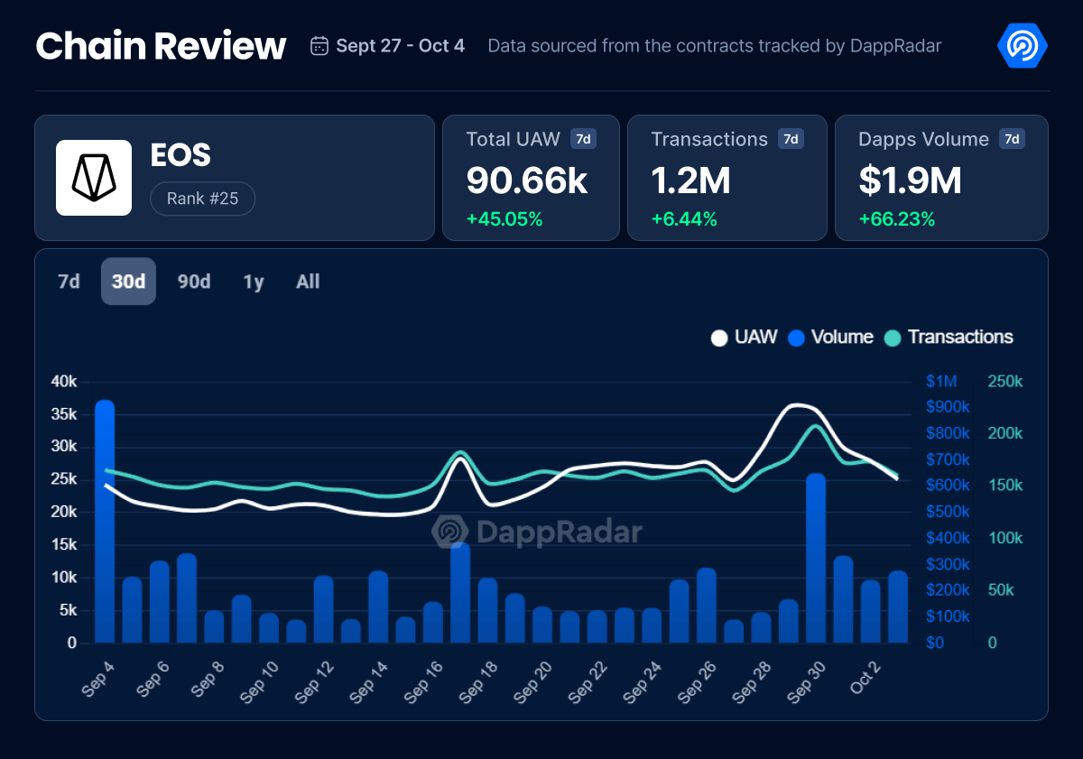Expand the All time range view
Screen dimensions: 1083x759
tap(308, 281)
